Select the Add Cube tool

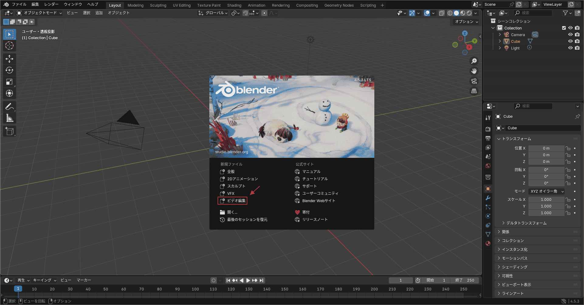point(9,131)
